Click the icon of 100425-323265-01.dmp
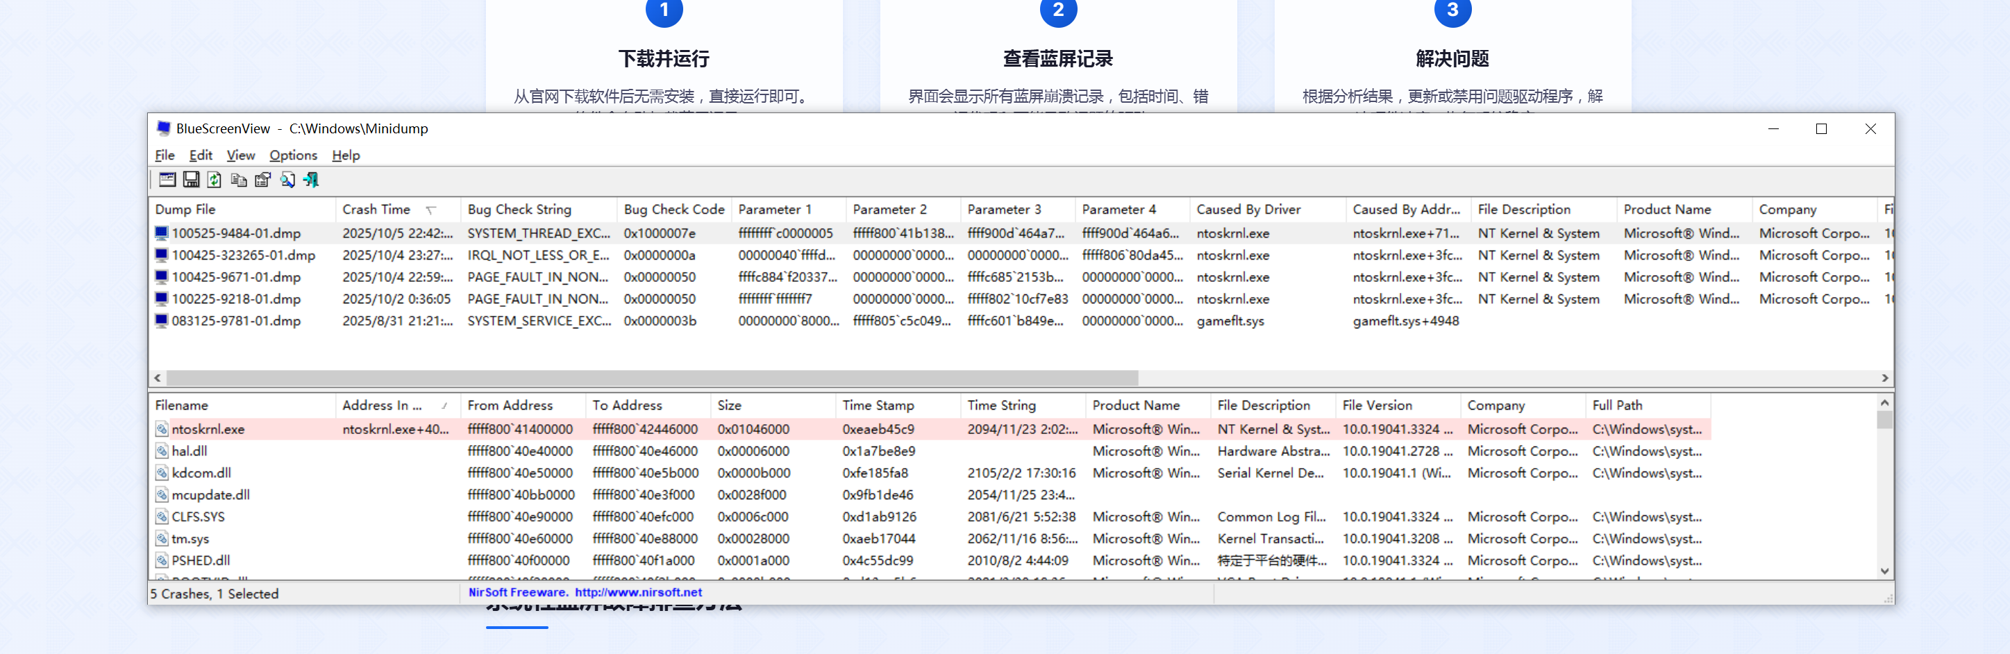This screenshot has width=2010, height=654. click(162, 254)
